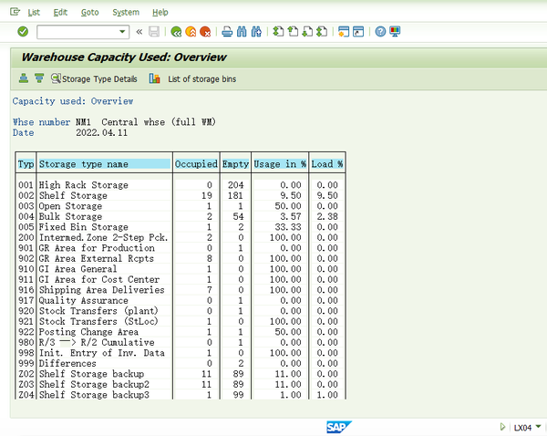Generate shortcut icon in toolbar

(358, 32)
